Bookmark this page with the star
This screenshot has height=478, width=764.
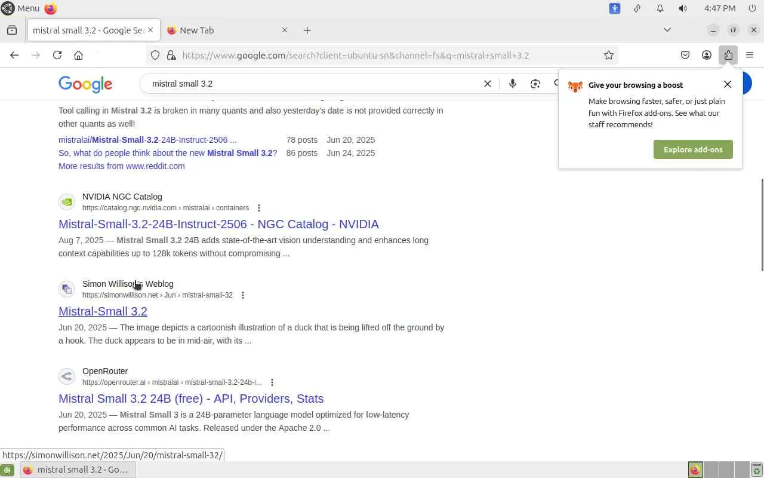[609, 55]
